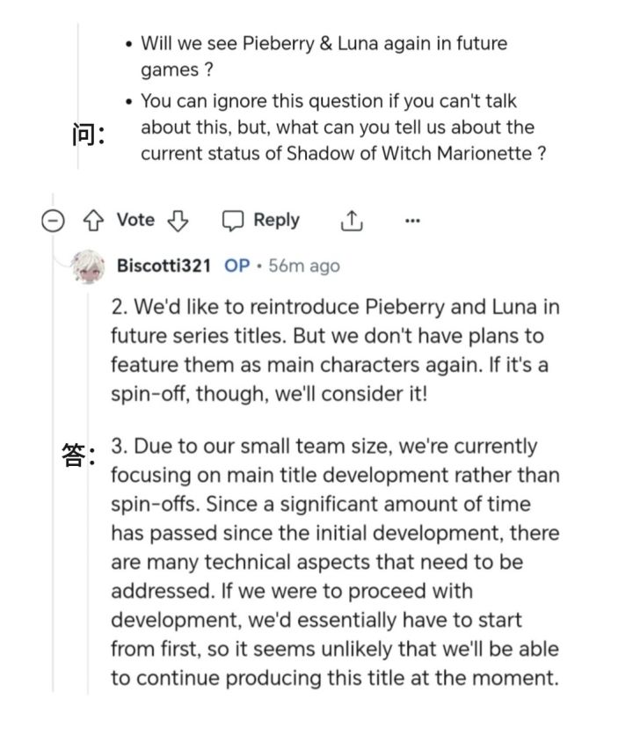Click the Vote count label
633x743 pixels.
[x=135, y=221]
